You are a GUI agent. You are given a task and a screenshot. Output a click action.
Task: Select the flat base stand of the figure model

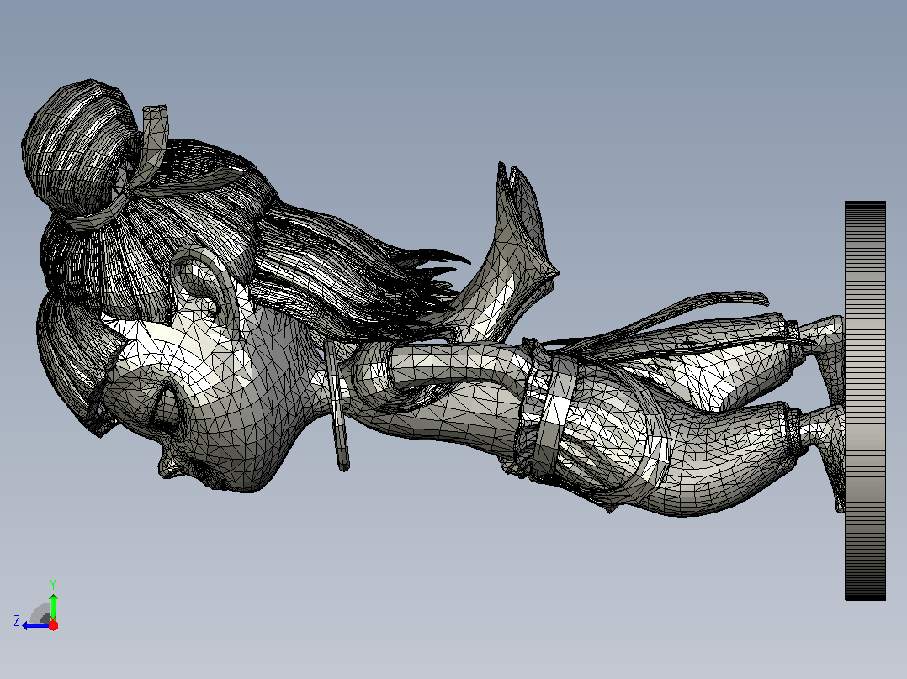tap(865, 401)
